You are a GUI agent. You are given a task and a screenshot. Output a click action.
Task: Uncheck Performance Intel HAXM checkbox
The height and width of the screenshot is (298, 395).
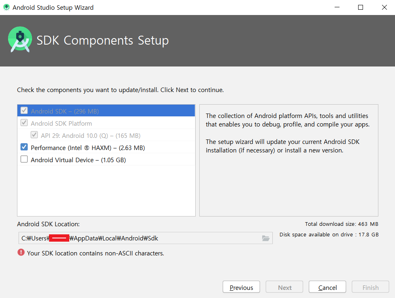[24, 147]
